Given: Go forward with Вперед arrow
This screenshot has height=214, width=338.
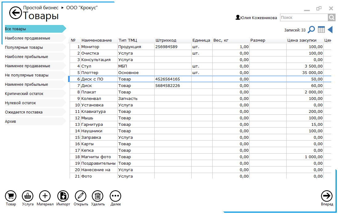Looking at the screenshot, I should click(327, 196).
